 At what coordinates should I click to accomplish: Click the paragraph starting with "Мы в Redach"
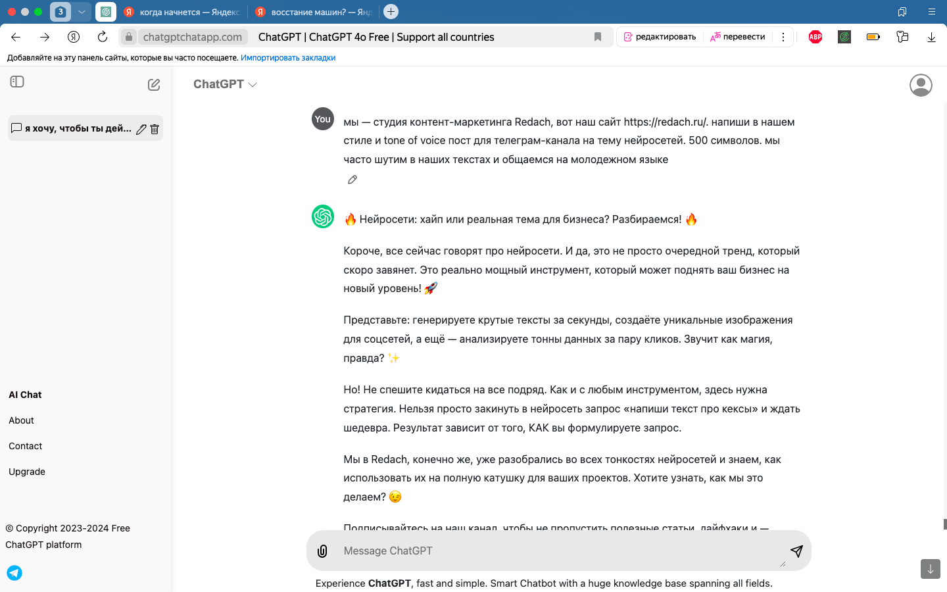click(562, 478)
